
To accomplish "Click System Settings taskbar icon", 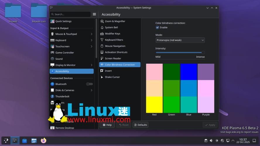I will (15, 140).
